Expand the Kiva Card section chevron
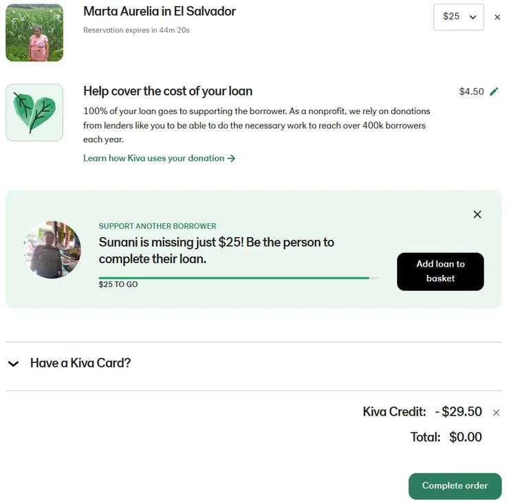Screen dimensions: 509x503 click(x=13, y=364)
